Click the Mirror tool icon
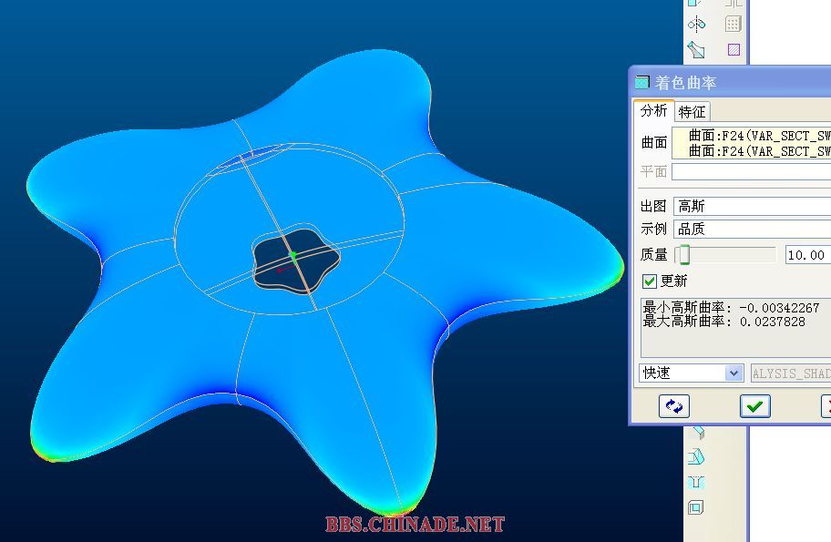Viewport: 831px width, 542px height. click(697, 25)
